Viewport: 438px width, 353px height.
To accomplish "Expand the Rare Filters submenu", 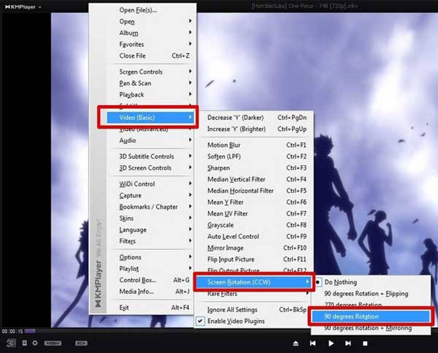I will (253, 294).
